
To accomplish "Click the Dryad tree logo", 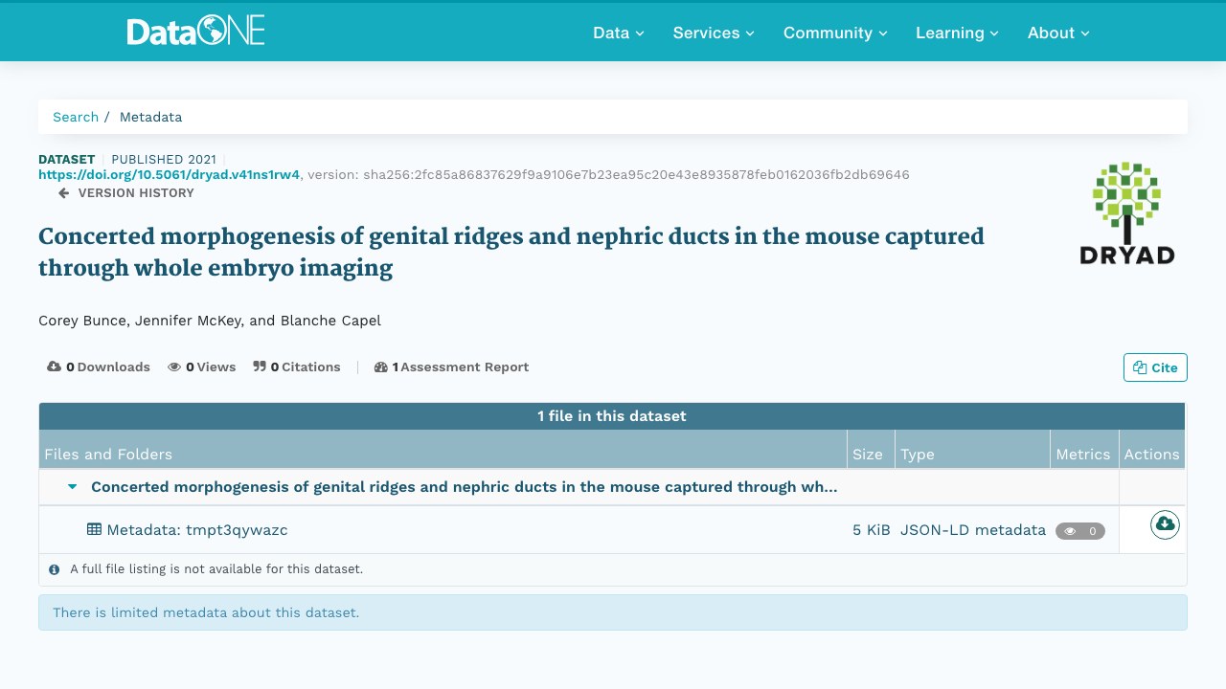I will (1126, 212).
